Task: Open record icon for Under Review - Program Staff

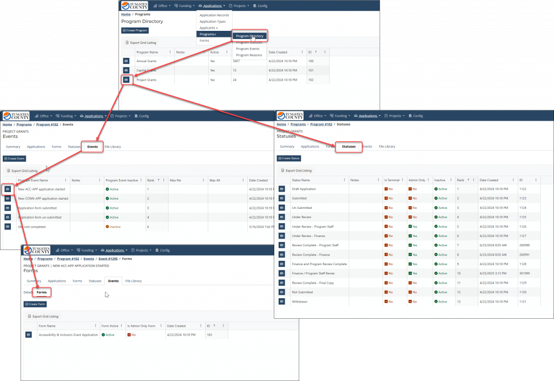Action: (281, 227)
